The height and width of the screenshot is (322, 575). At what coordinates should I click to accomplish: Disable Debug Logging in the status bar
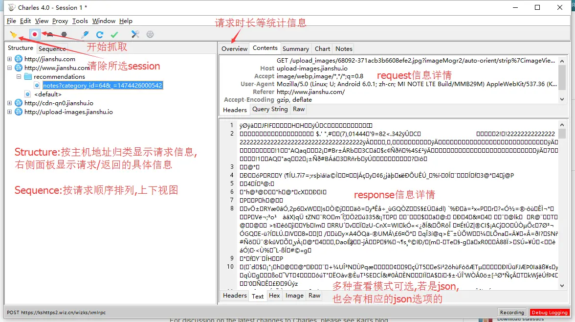click(549, 312)
